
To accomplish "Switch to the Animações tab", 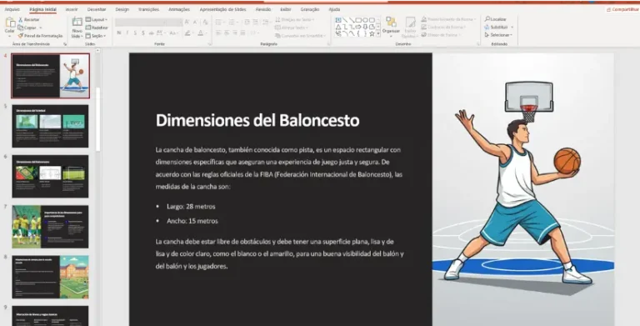I will click(x=179, y=9).
